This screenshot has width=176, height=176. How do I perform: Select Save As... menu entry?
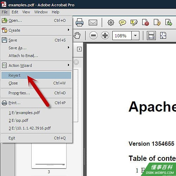36,48
